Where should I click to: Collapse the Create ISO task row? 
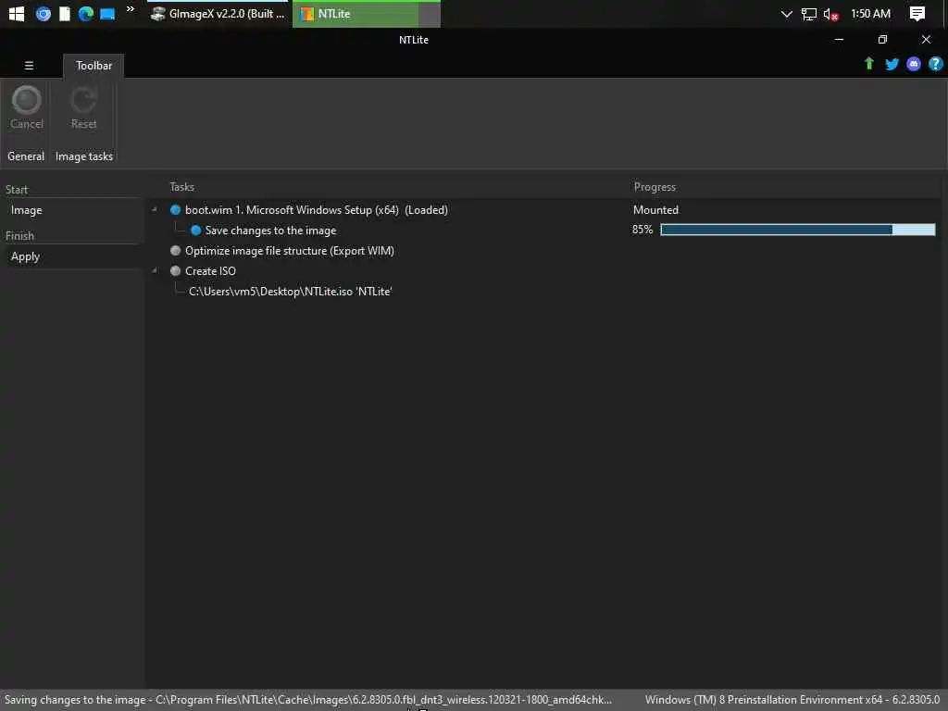[155, 271]
